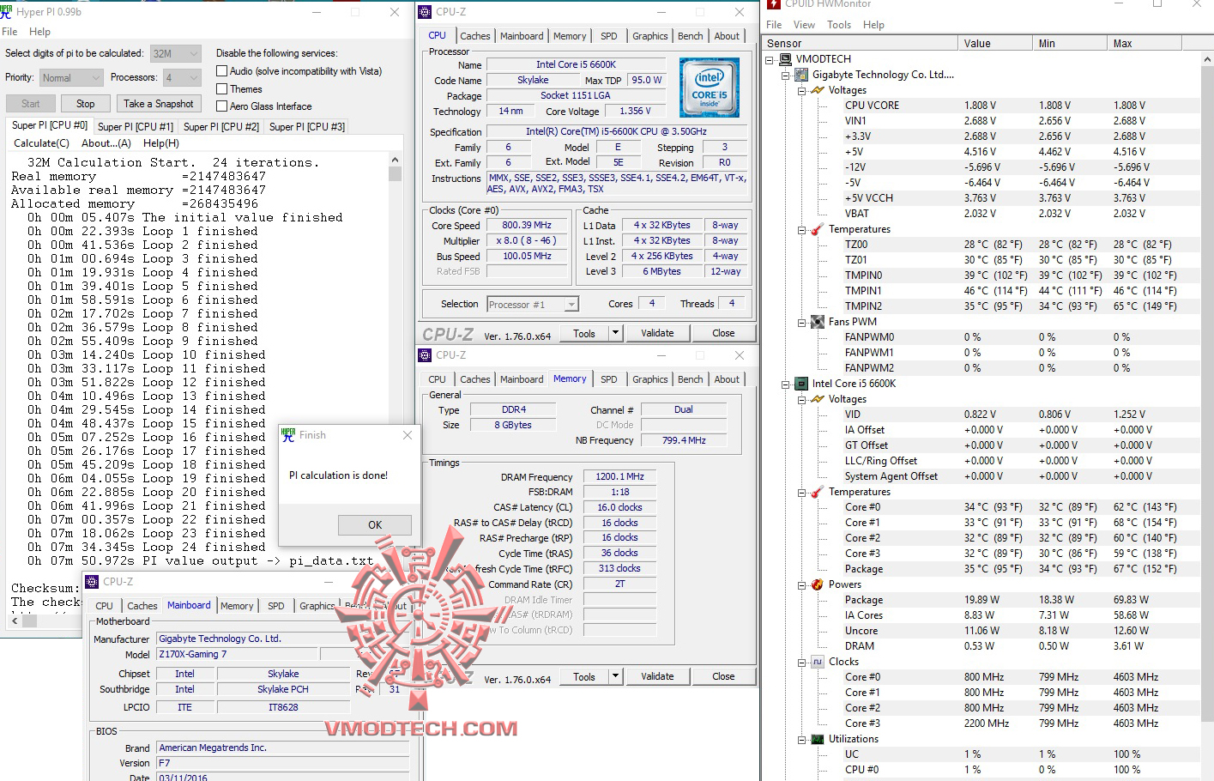Screen dimensions: 1214x781
Task: Enable the Audio service checkbox in Hyper PI
Action: click(221, 71)
